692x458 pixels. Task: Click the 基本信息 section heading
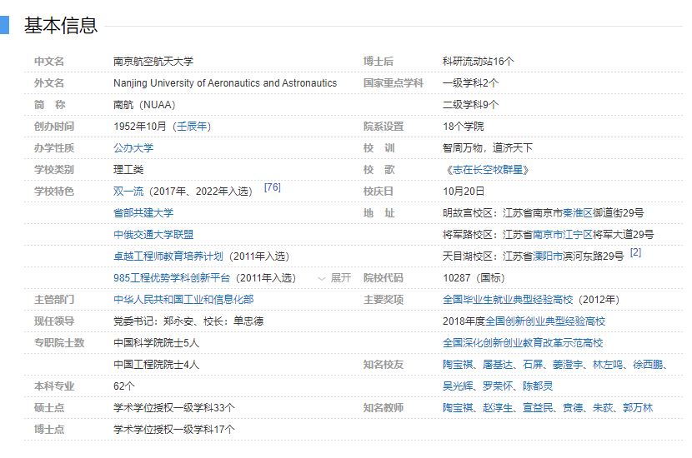pos(60,25)
